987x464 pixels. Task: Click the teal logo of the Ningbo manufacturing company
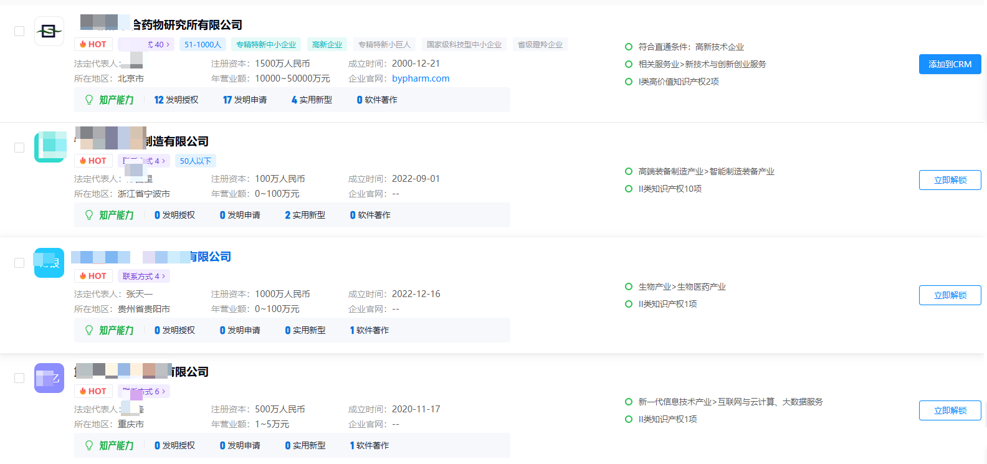[x=50, y=147]
